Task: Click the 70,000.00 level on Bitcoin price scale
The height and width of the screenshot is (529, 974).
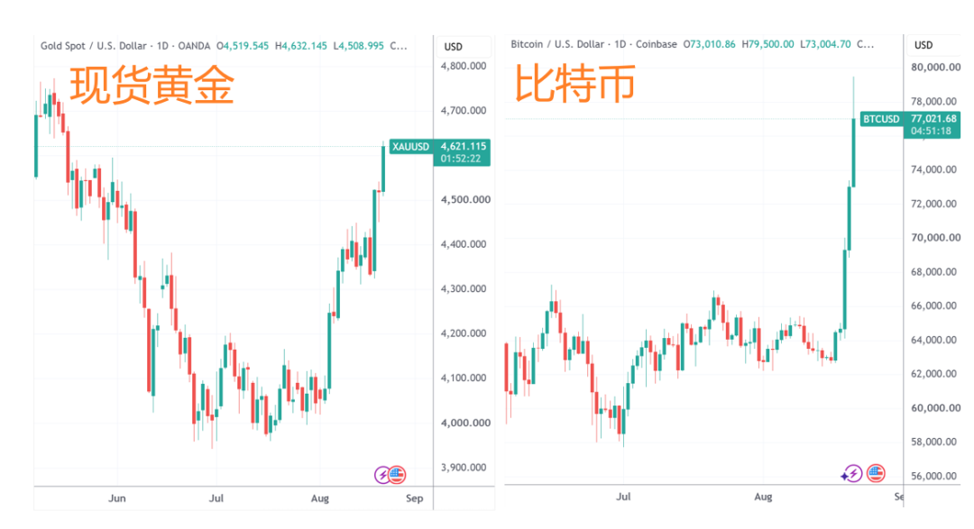Action: (x=935, y=237)
